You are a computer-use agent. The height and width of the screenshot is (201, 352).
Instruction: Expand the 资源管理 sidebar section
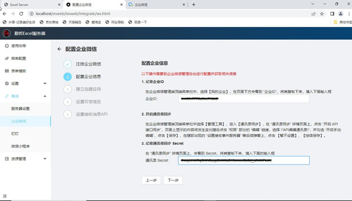pos(45,159)
